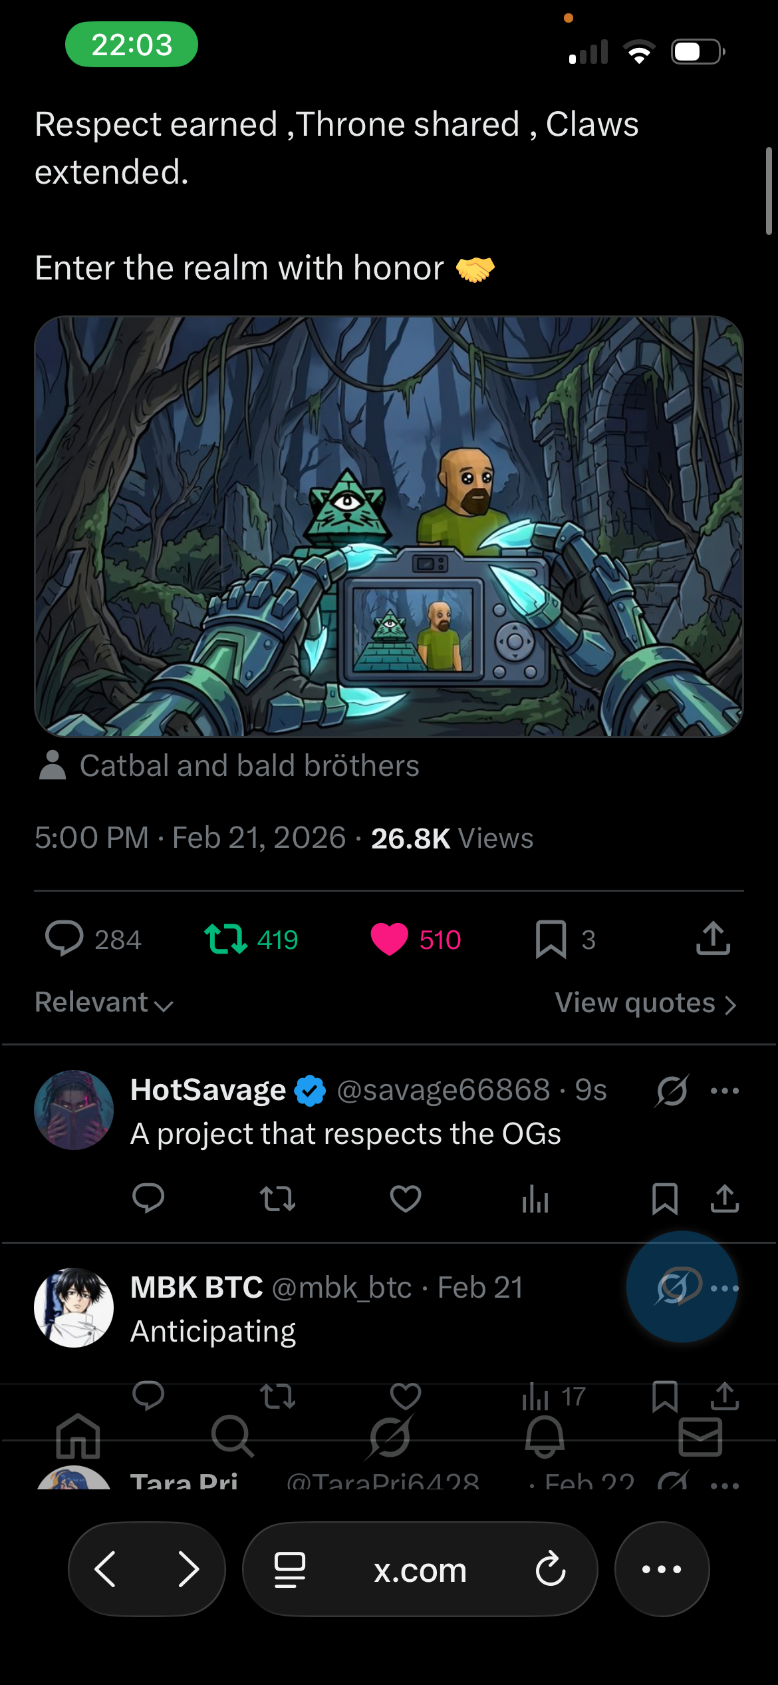Image resolution: width=778 pixels, height=1685 pixels.
Task: Open the Notifications bell tab
Action: (545, 1436)
